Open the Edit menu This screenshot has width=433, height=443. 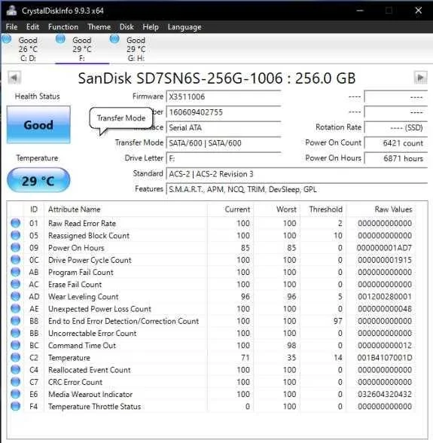click(x=33, y=27)
